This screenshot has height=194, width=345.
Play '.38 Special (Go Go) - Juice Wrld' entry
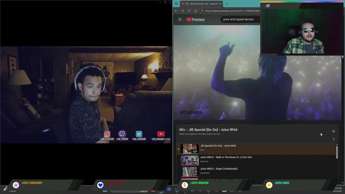click(257, 149)
